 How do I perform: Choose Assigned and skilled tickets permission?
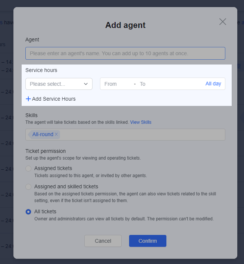pyautogui.click(x=28, y=187)
